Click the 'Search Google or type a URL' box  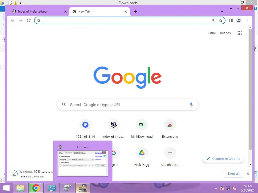(127, 105)
